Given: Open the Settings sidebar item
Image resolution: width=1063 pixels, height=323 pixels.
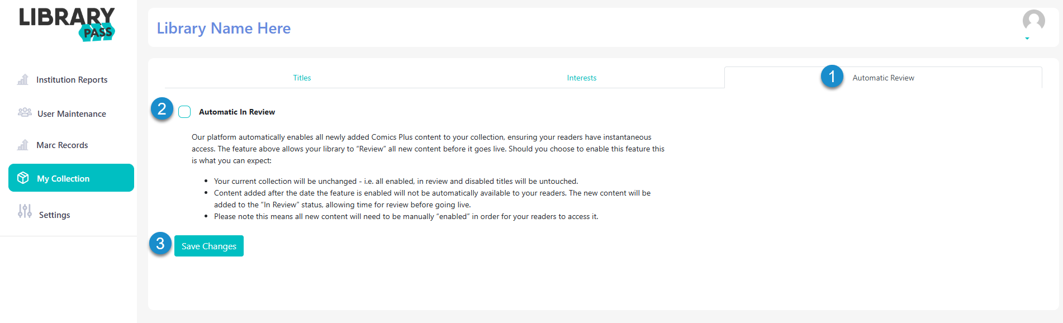Looking at the screenshot, I should (54, 215).
